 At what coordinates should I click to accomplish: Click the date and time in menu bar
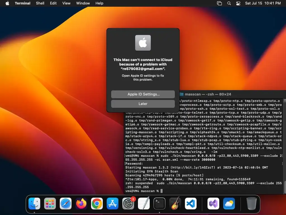click(263, 3)
